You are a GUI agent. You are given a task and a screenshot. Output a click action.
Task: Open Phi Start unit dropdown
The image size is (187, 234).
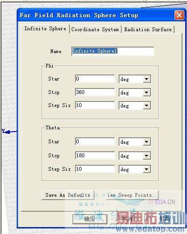click(x=135, y=79)
